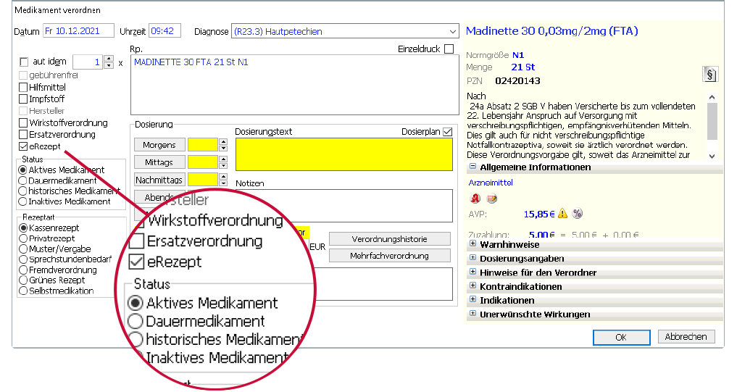Choose Privatrezept as prescription type
This screenshot has width=737, height=392.
(x=23, y=238)
